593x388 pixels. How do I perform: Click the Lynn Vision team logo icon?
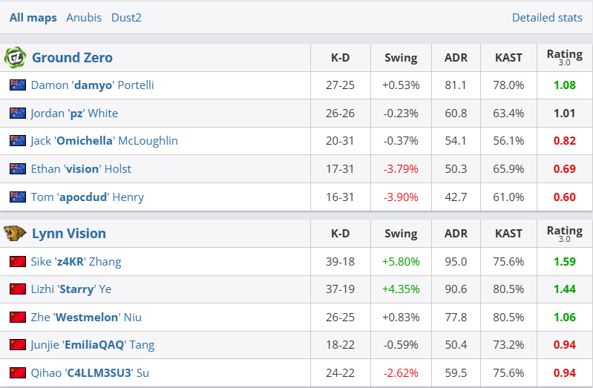pos(15,233)
